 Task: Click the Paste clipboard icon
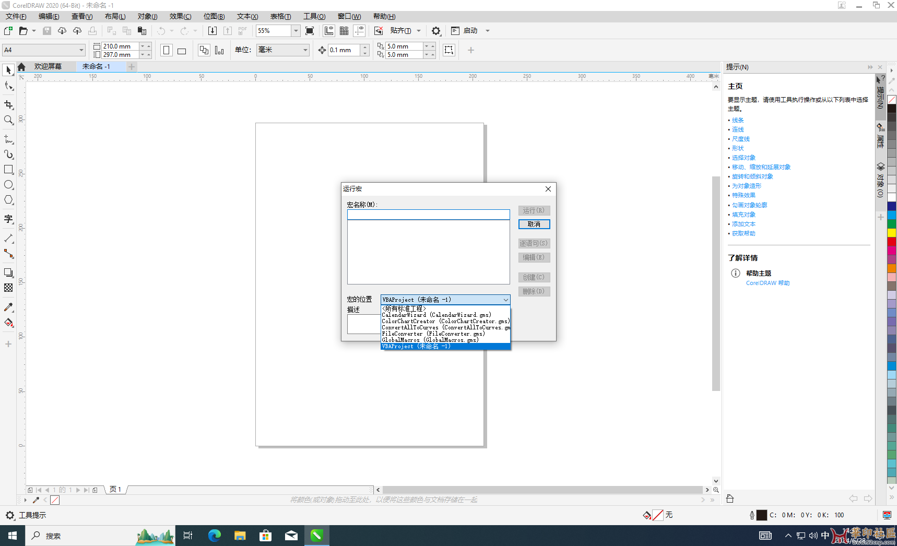point(142,31)
